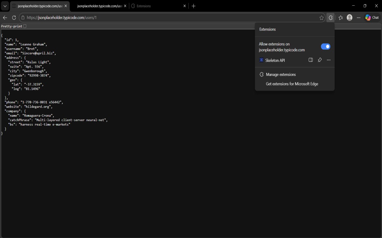Close the Extensions tab
382x238 pixels.
pos(185,6)
